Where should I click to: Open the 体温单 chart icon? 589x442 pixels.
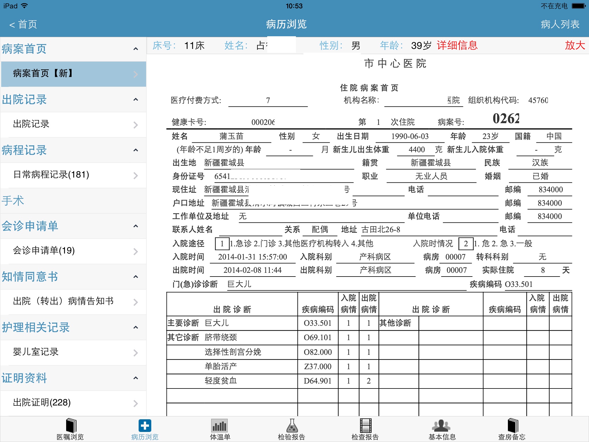tap(219, 425)
